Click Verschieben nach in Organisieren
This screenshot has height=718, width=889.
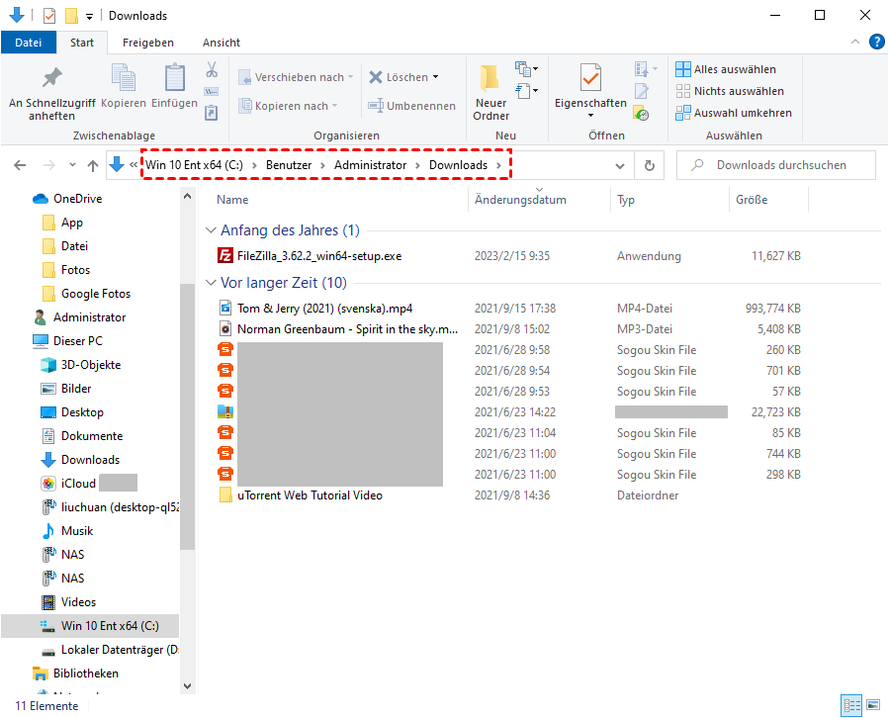[x=296, y=77]
